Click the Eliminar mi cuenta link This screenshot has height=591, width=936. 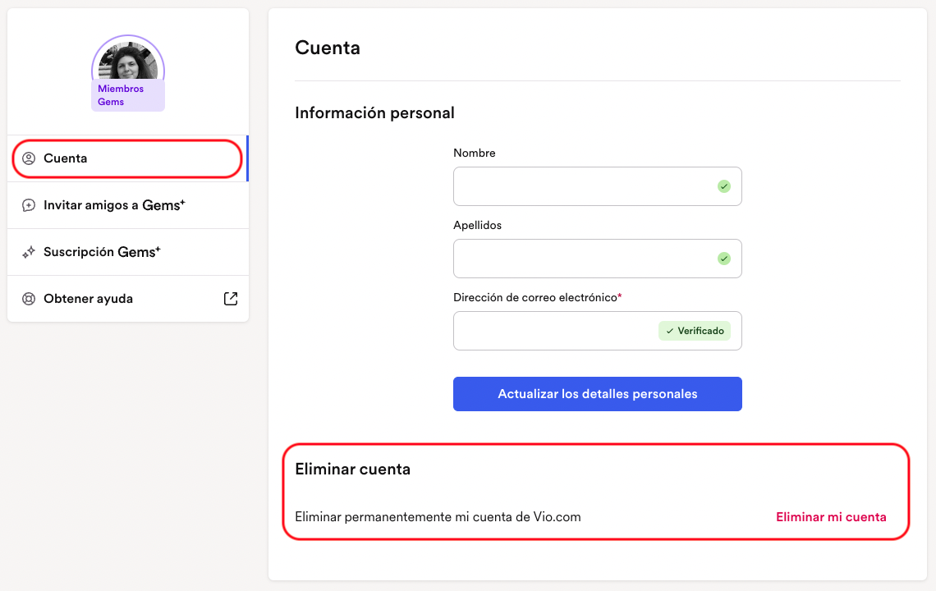pos(831,517)
